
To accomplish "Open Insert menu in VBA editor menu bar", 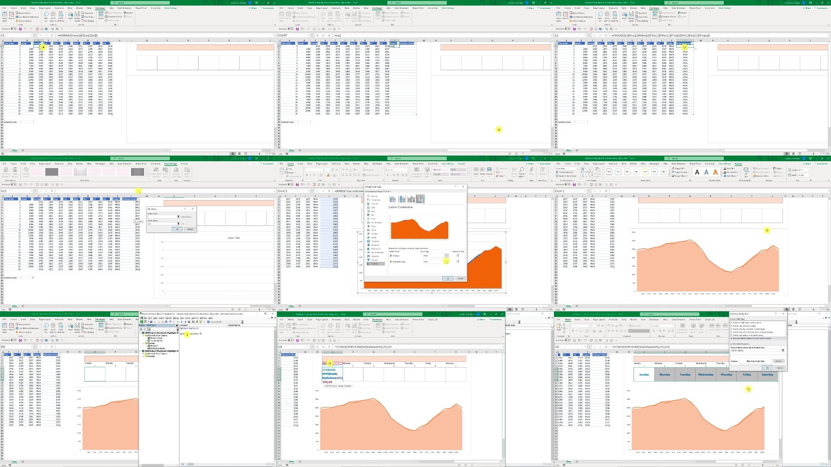I will point(162,318).
